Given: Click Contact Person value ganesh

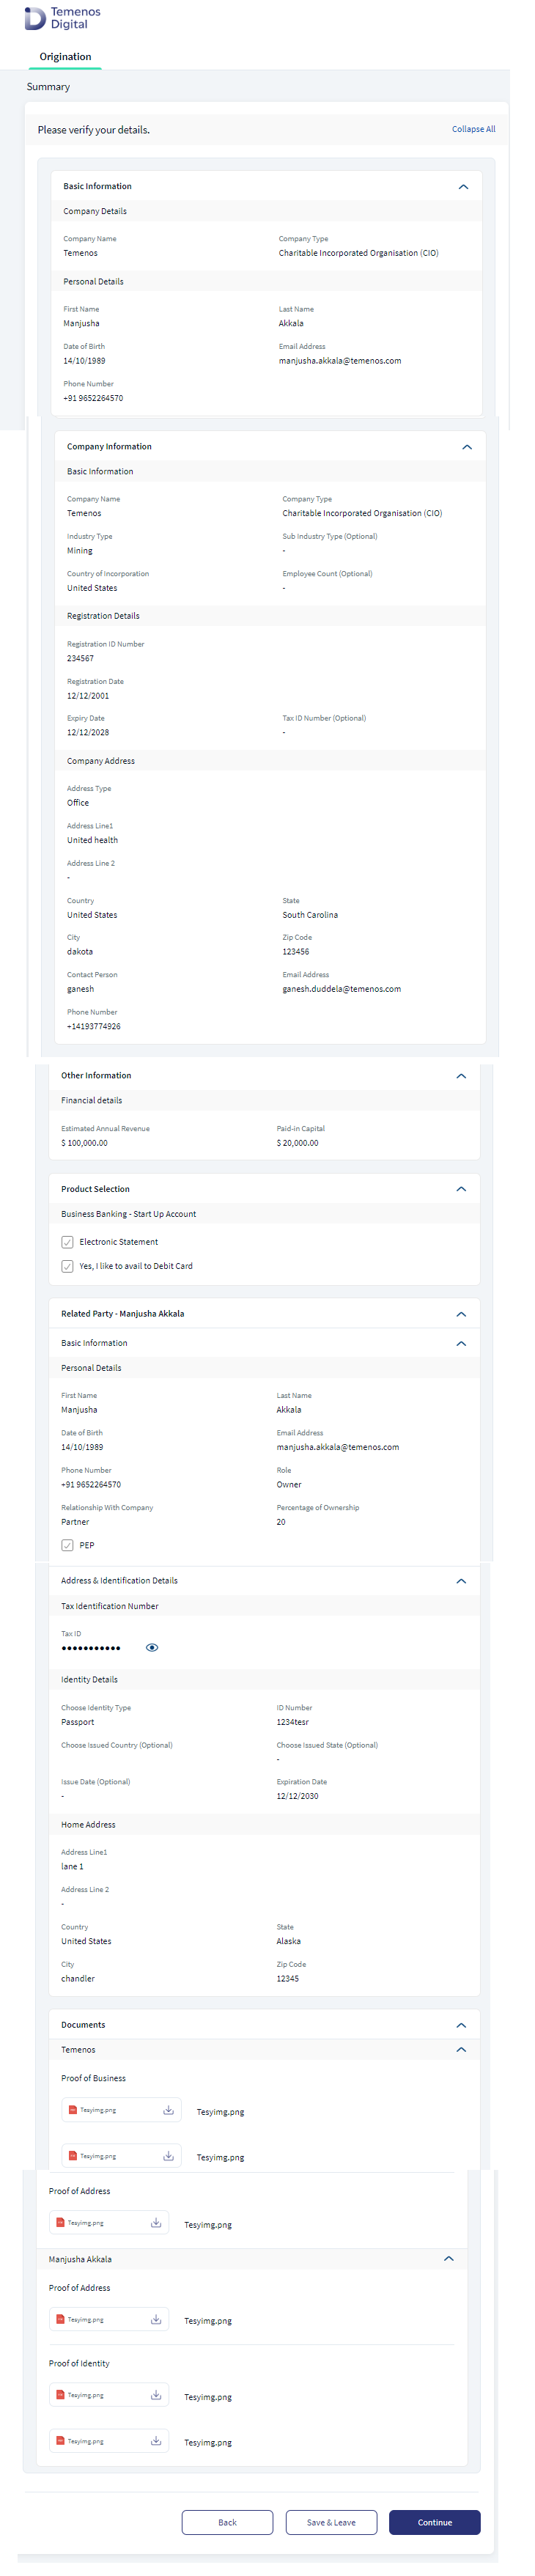Looking at the screenshot, I should click(80, 989).
